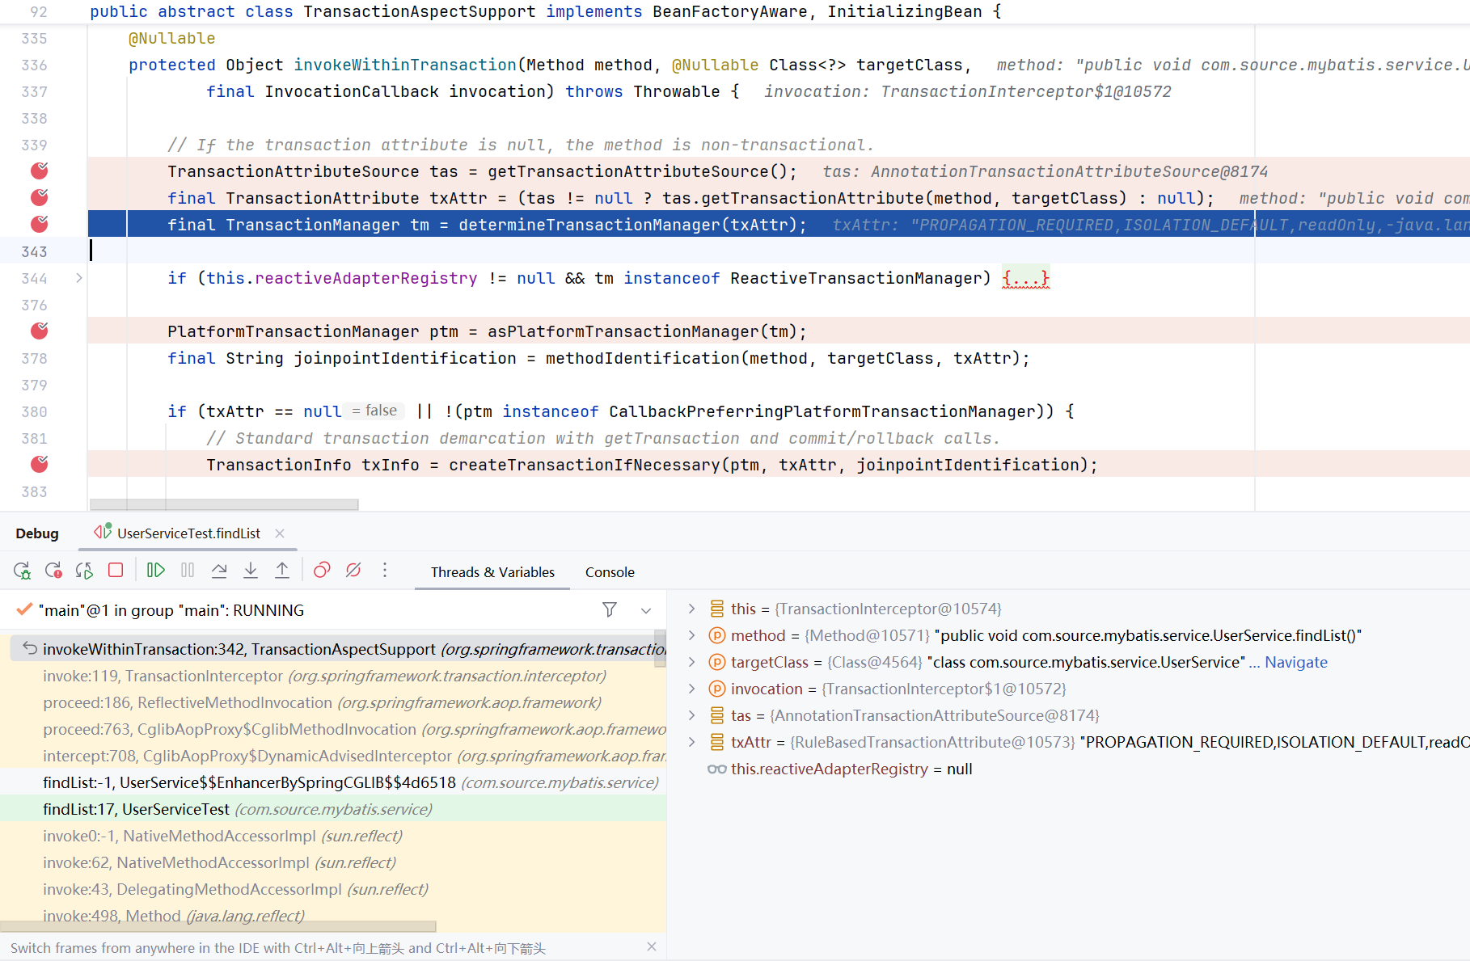Screen dimensions: 1470x961
Task: Click the 'this' object icon in variables
Action: coord(716,609)
